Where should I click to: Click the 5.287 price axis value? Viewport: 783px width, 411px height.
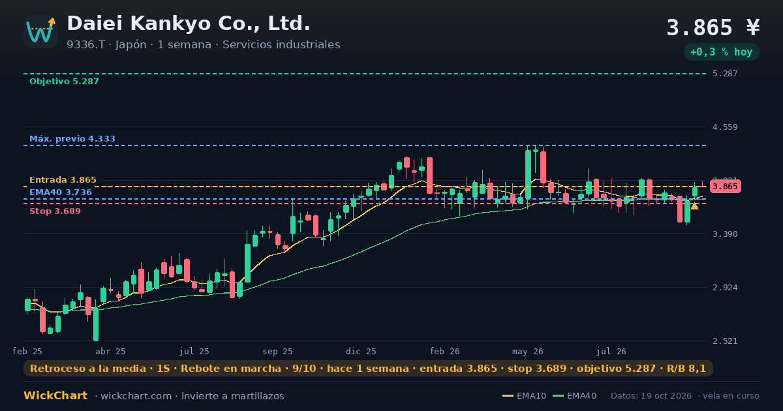(x=725, y=74)
